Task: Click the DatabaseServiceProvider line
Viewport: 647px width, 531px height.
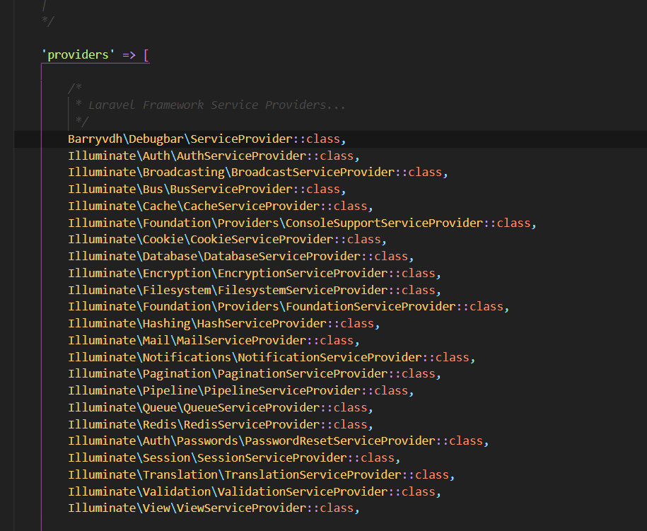Action: click(x=241, y=257)
